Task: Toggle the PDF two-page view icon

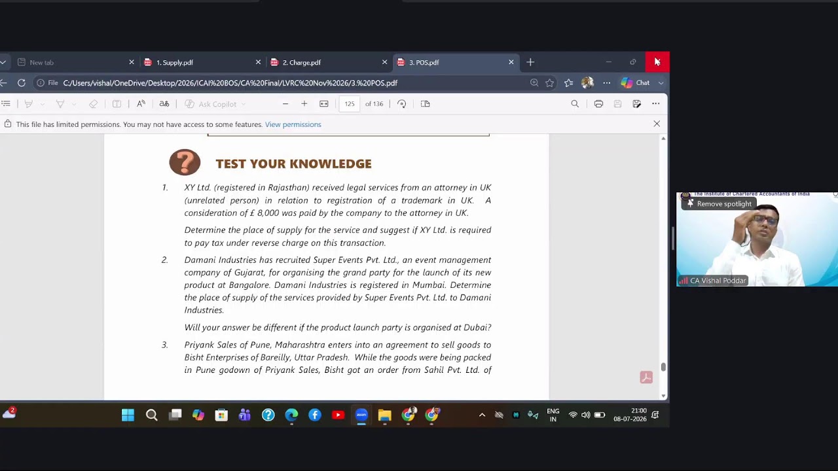Action: pos(426,104)
